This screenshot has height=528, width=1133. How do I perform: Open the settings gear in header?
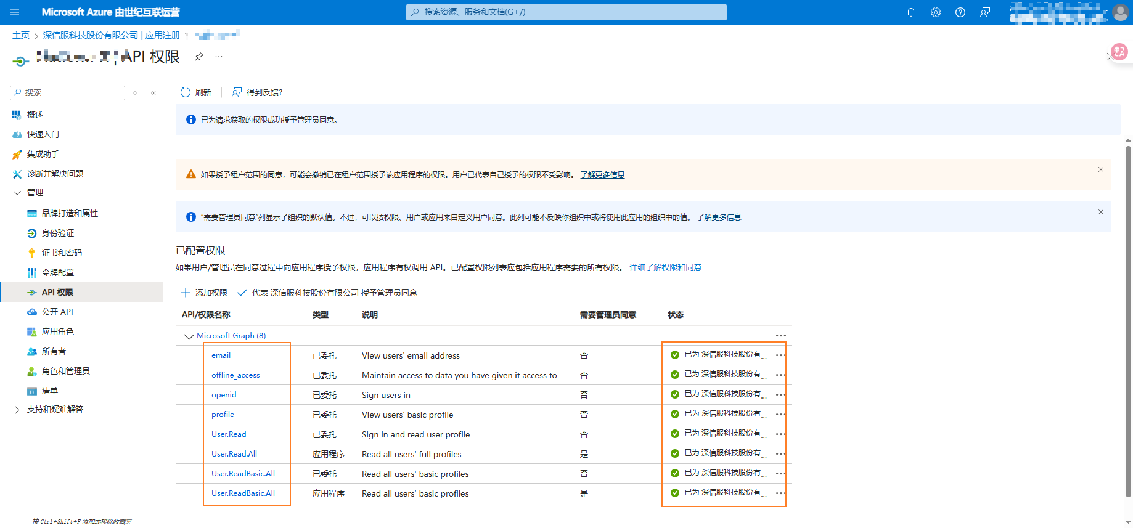(x=935, y=12)
